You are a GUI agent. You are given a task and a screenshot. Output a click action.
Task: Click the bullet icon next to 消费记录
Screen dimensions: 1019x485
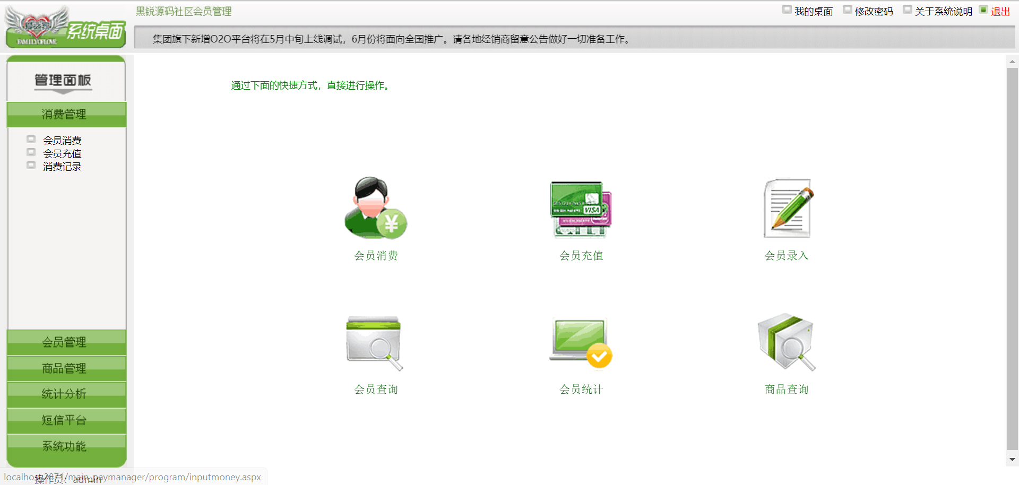pos(31,165)
